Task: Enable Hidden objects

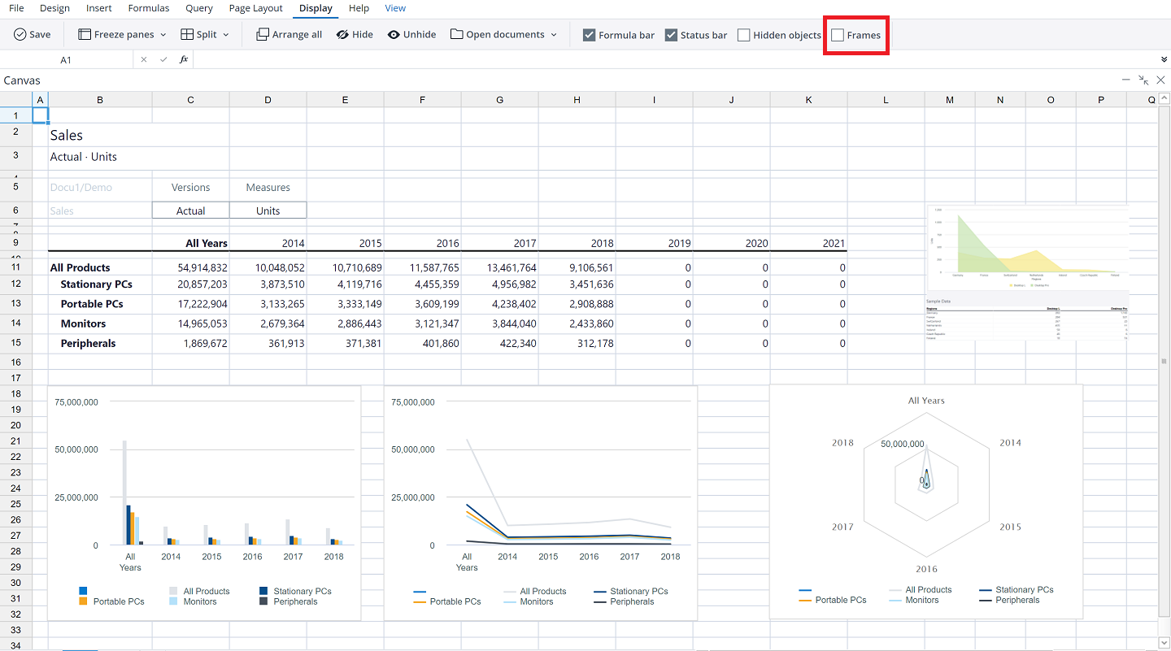Action: point(742,34)
